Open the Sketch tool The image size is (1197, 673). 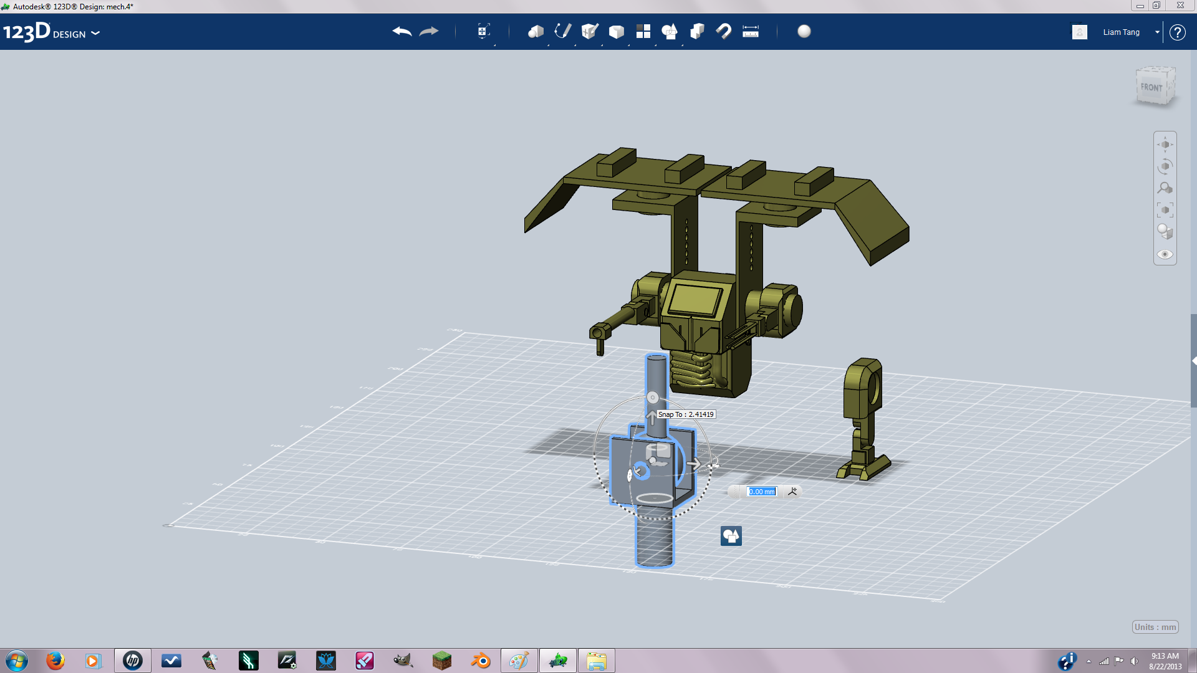[x=562, y=31]
